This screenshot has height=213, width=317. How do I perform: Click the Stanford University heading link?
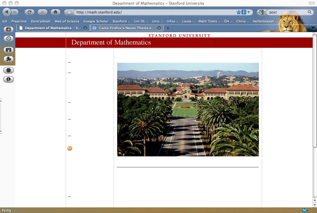click(179, 36)
